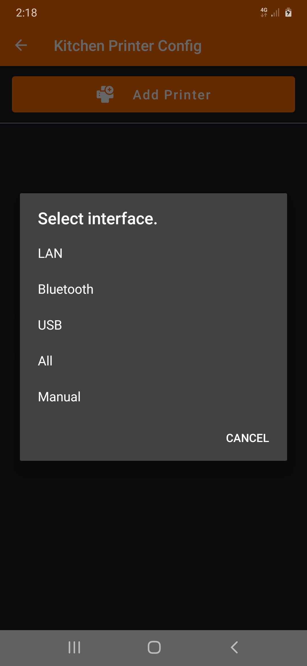This screenshot has height=666, width=307.
Task: Tap dimmed area below the dialog
Action: tap(153, 541)
